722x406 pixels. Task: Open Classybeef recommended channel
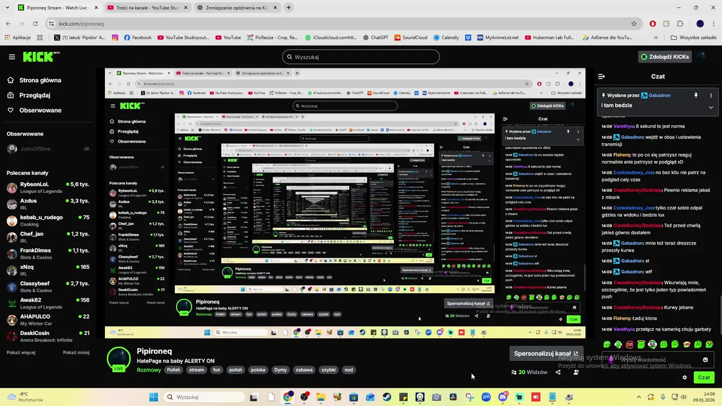(48, 286)
